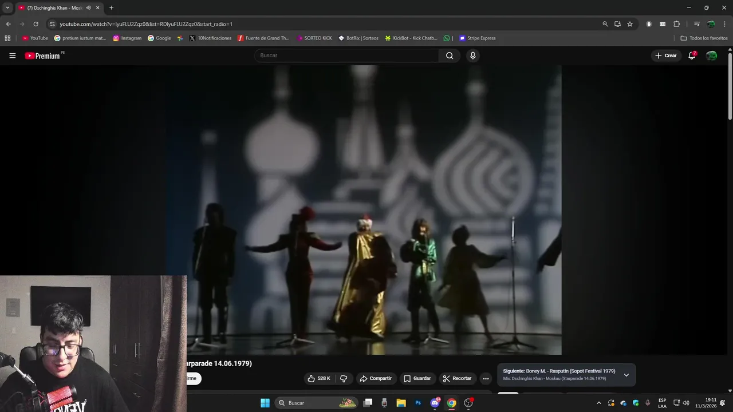Click the install app icon in address bar
Screen dimensions: 733x412
point(617,24)
